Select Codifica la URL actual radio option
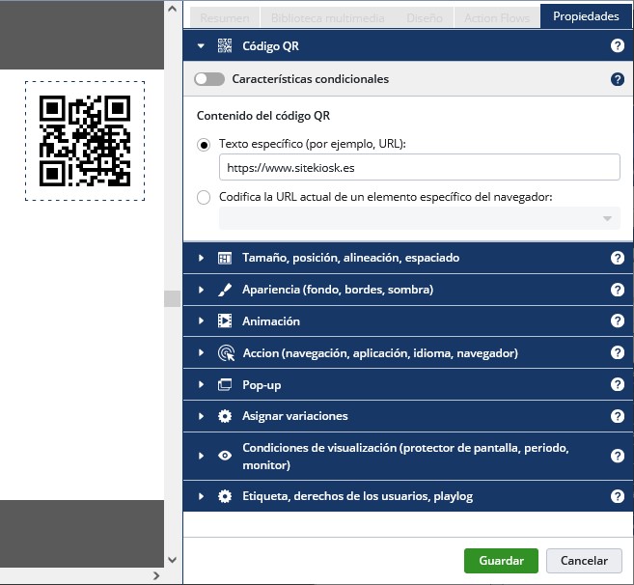The height and width of the screenshot is (585, 634). (204, 198)
